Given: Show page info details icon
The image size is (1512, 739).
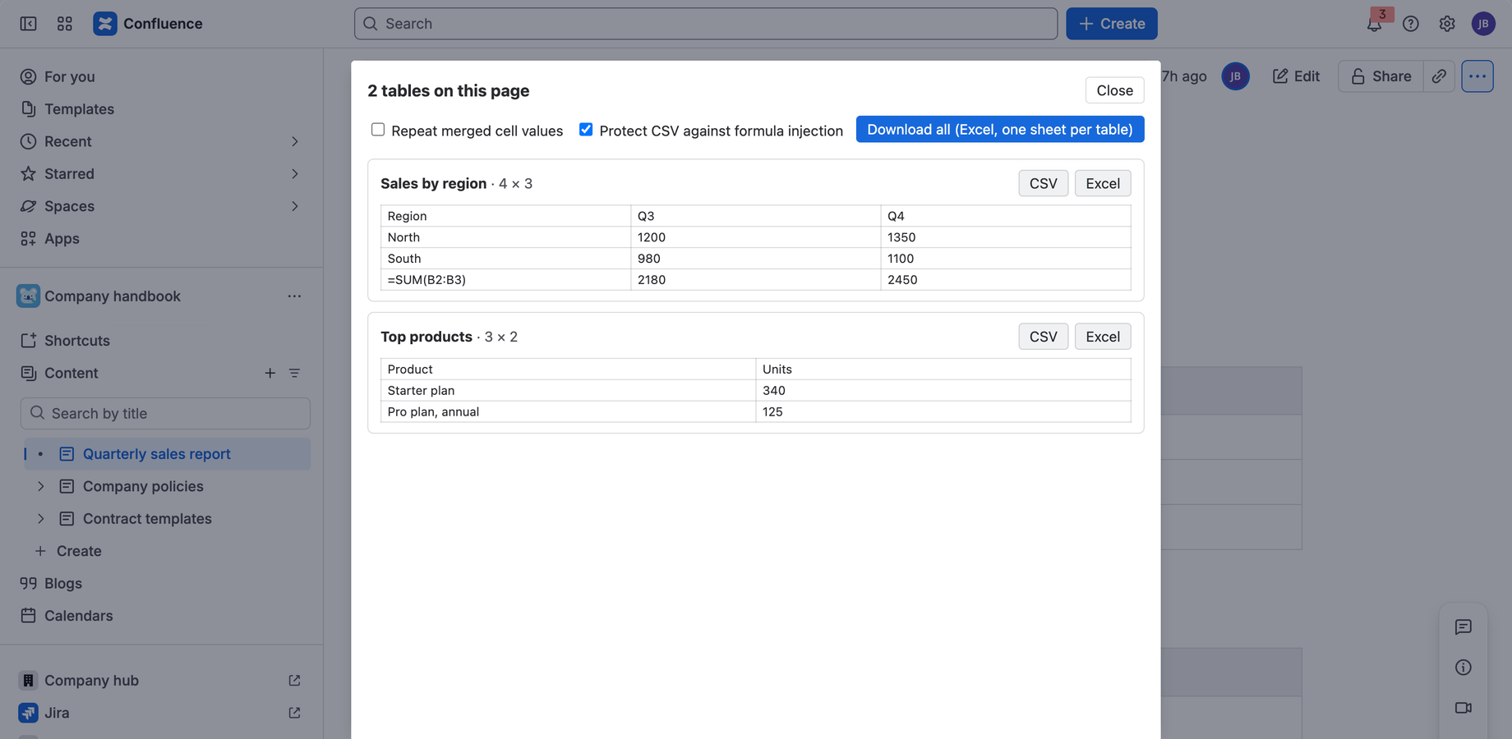Looking at the screenshot, I should 1464,668.
